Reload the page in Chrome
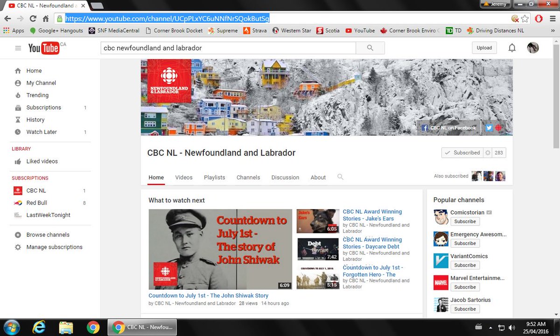 [x=33, y=19]
